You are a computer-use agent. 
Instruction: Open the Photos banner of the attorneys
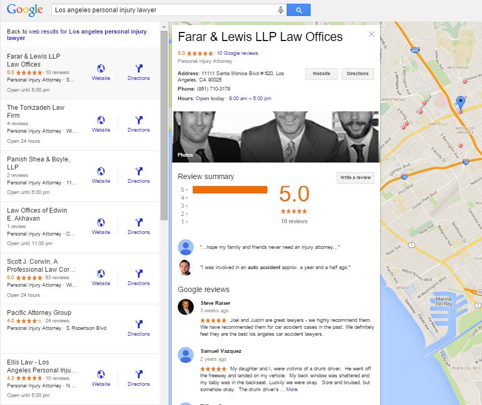click(x=275, y=137)
